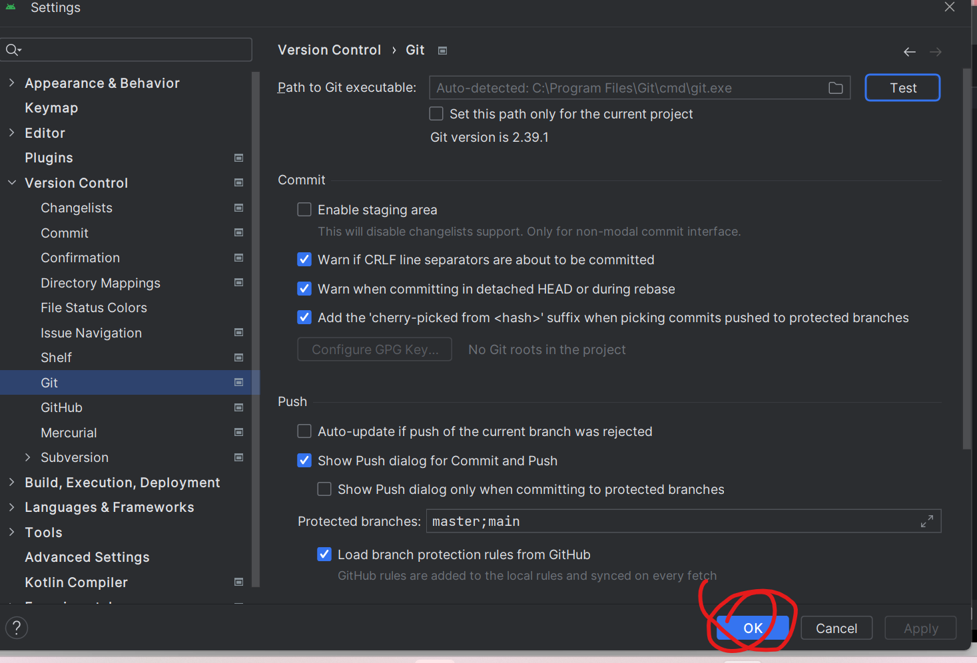Select Shelf in the settings tree
Image resolution: width=977 pixels, height=663 pixels.
pyautogui.click(x=56, y=357)
